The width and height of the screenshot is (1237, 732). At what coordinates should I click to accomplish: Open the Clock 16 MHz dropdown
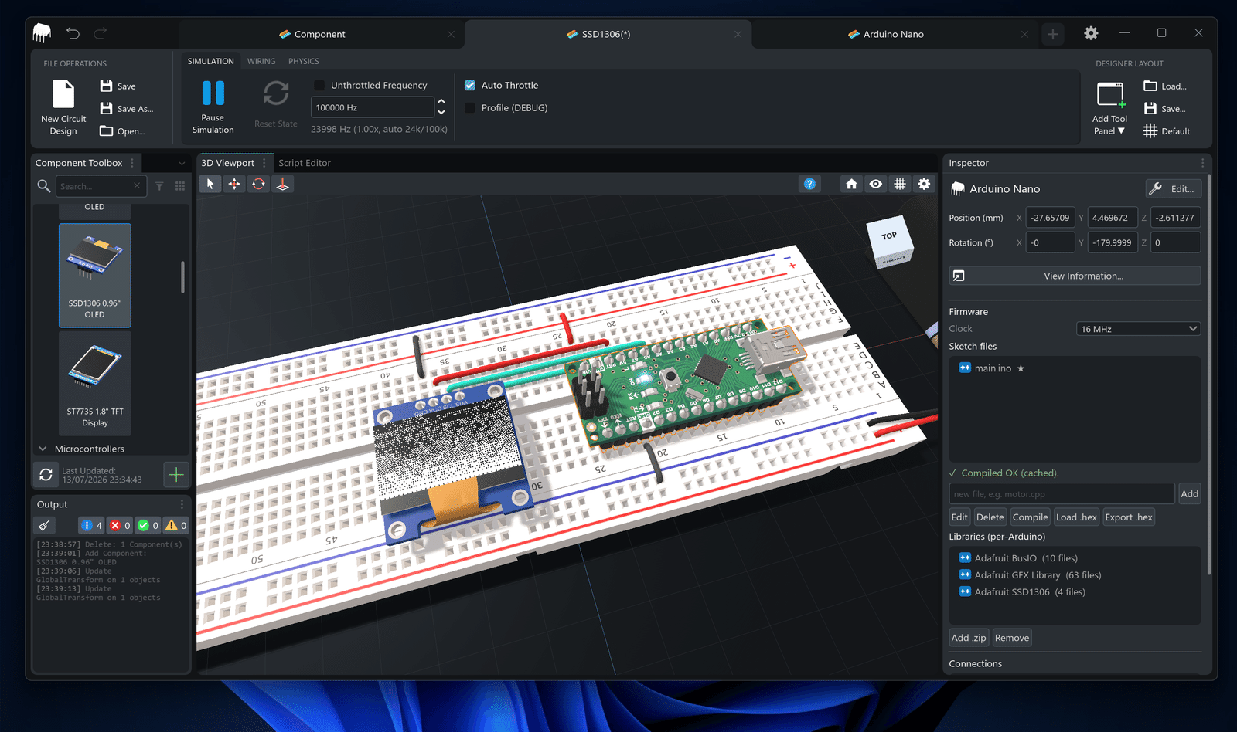point(1138,329)
